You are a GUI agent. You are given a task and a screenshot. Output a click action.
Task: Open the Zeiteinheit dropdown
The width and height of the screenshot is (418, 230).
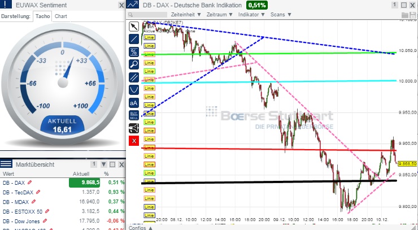[x=186, y=15]
